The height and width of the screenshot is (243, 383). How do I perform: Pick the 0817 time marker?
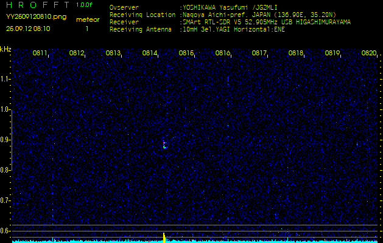pos(259,53)
